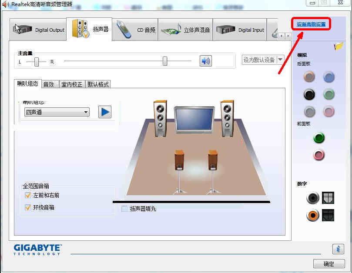Switch to the Digital Output tab
Viewport: 352px width, 273px height.
click(x=38, y=30)
